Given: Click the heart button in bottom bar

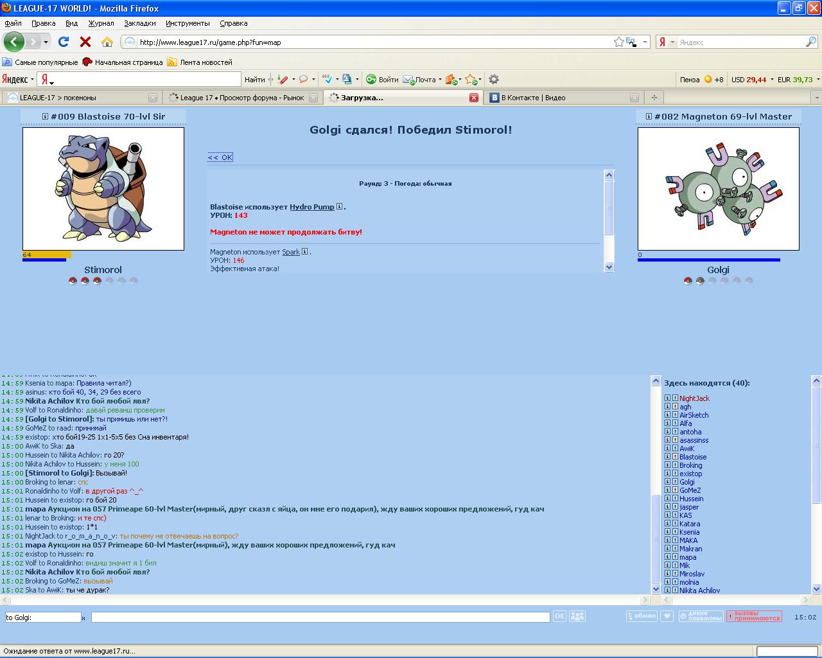Looking at the screenshot, I should (667, 616).
